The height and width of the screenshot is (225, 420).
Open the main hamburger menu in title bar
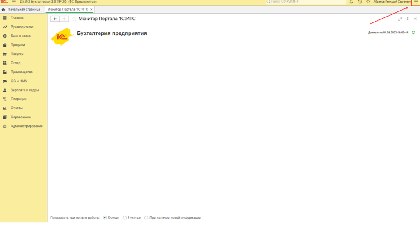(14, 2)
